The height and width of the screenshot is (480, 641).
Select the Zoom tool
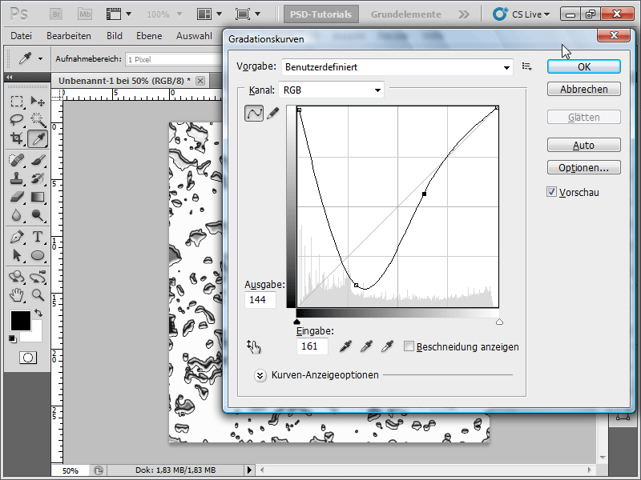pyautogui.click(x=38, y=294)
